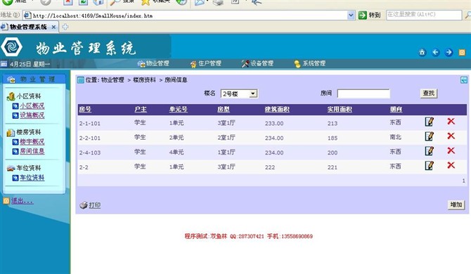Click the 车位资料 car icon

point(11,168)
